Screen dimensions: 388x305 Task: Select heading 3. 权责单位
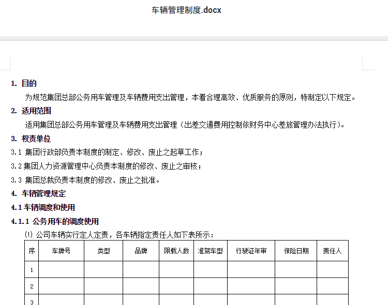click(31, 139)
